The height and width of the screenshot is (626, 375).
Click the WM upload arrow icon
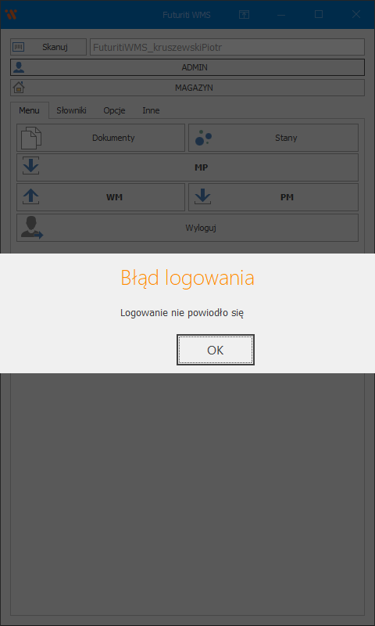[x=31, y=196]
